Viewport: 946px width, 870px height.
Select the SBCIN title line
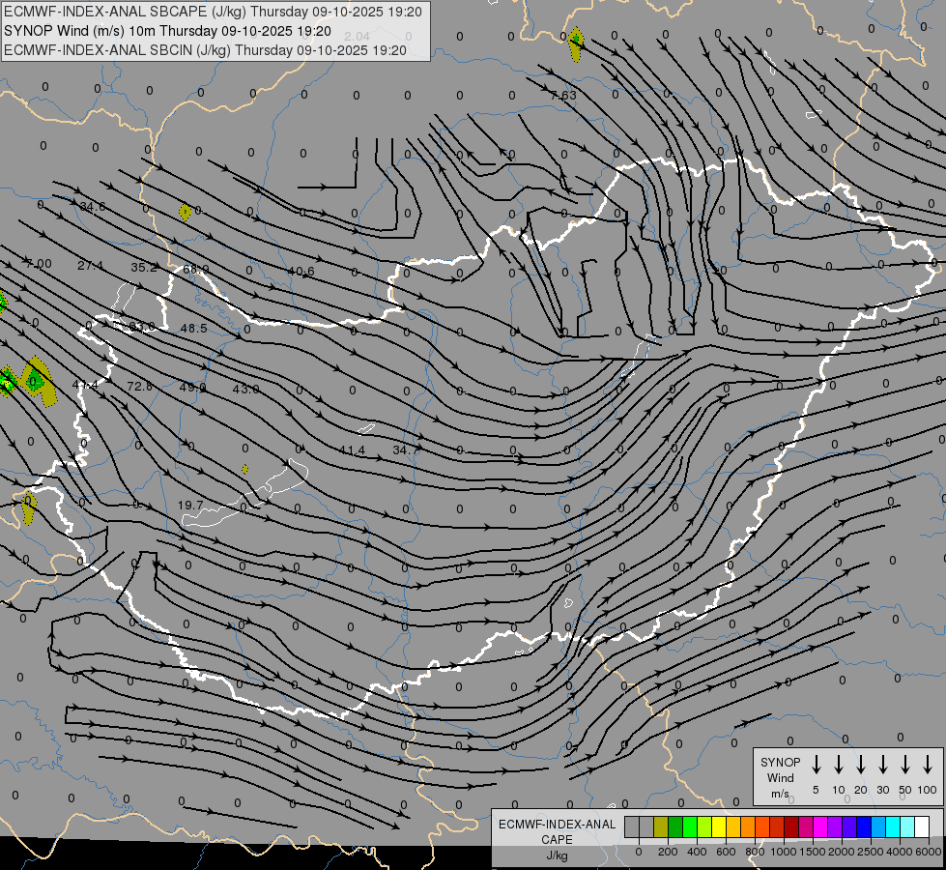205,50
